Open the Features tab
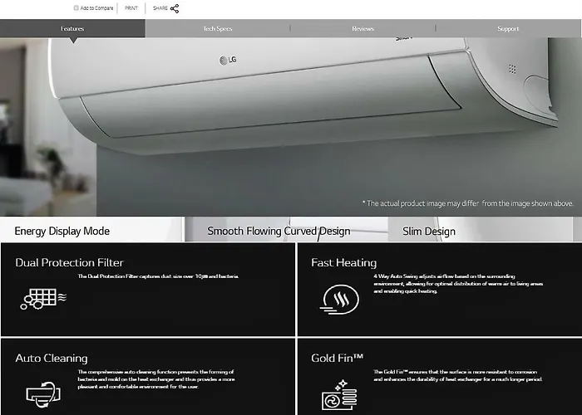 coord(72,29)
